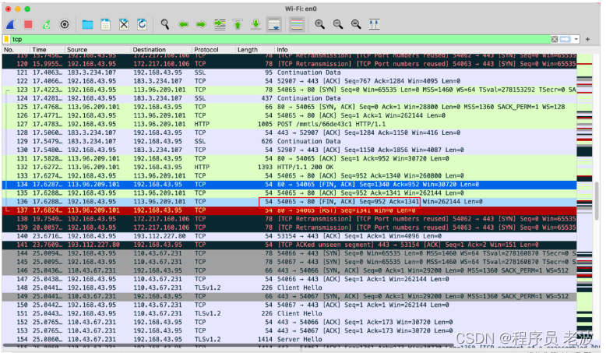Viewport: 606px width, 353px height.
Task: Close this capture file
Action: coord(124,25)
